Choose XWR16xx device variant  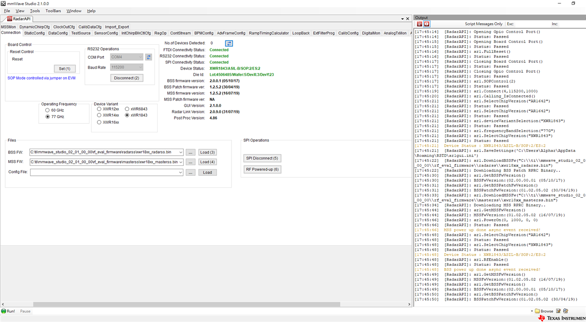[99, 122]
